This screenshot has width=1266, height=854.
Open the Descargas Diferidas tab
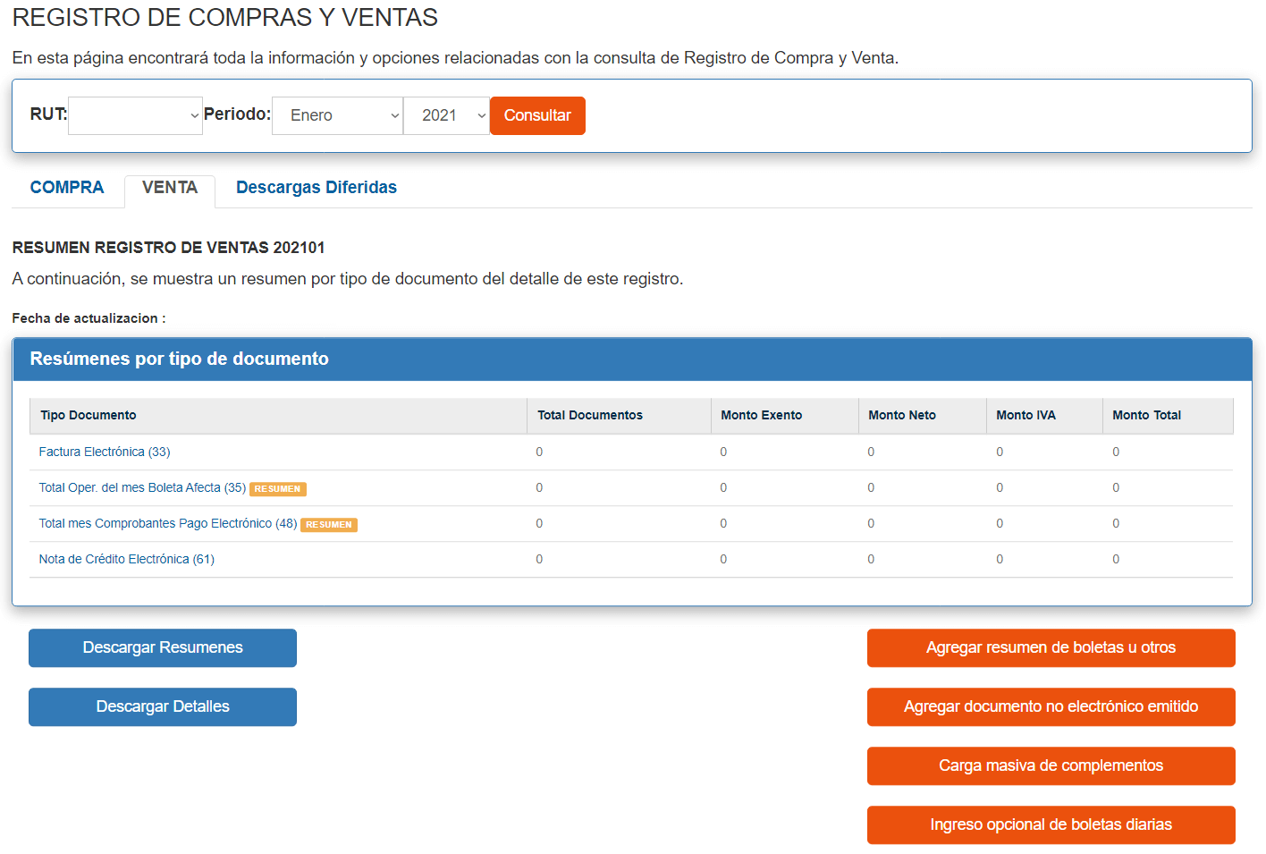(316, 188)
